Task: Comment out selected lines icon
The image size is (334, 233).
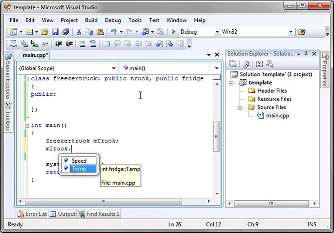Action: click(83, 44)
